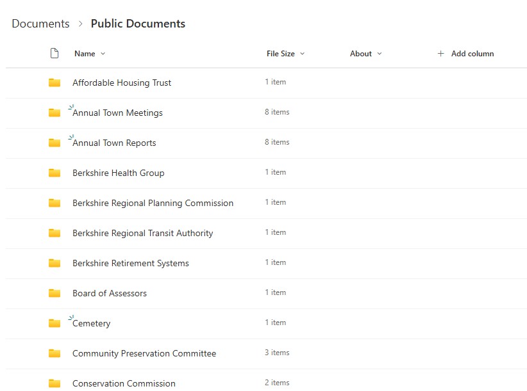Open the About column dropdown menu
This screenshot has width=527, height=391.
[379, 54]
